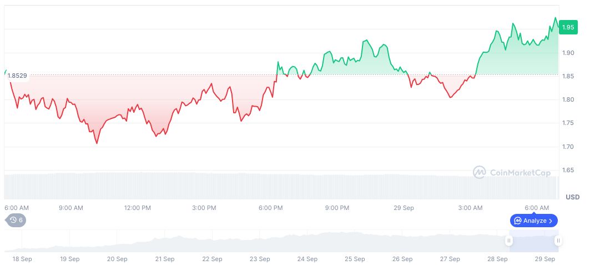The height and width of the screenshot is (265, 595).
Task: Click the 29 Sep marker on the time axis
Action: click(404, 208)
